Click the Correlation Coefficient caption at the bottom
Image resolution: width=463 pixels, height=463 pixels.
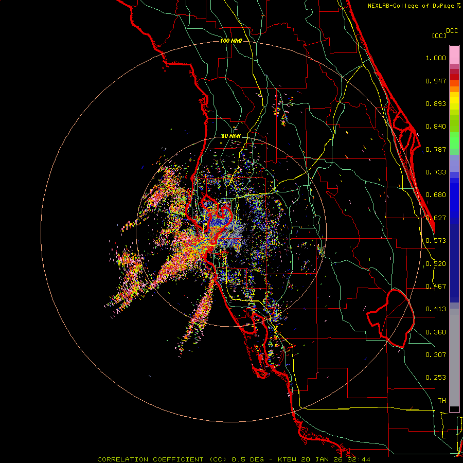tap(234, 459)
